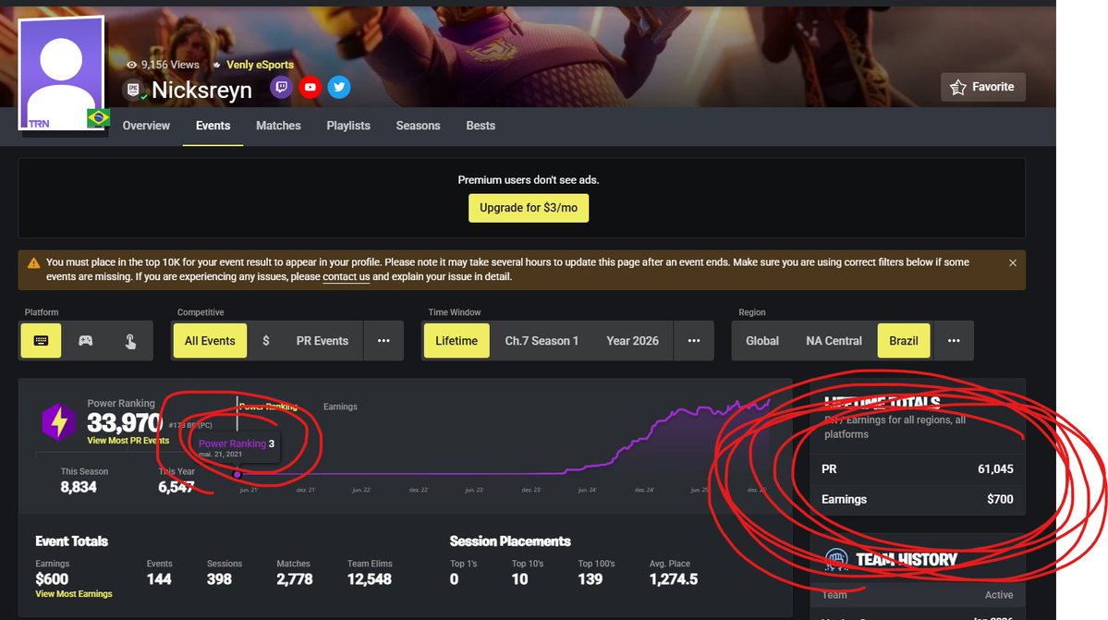Expand more Region options
This screenshot has height=620, width=1108.
(954, 340)
